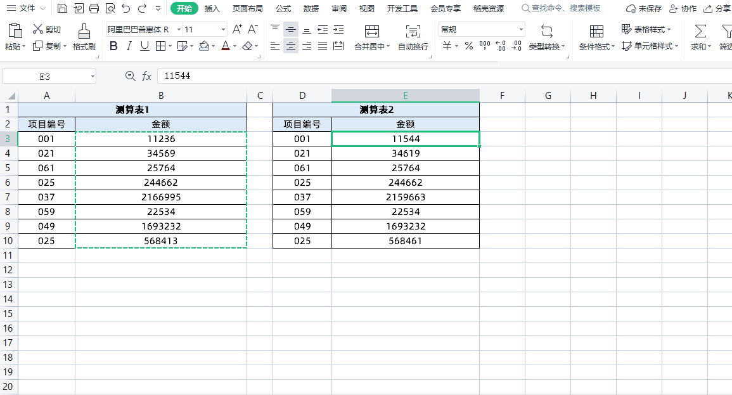
Task: Select the Italic formatting icon
Action: pos(128,46)
